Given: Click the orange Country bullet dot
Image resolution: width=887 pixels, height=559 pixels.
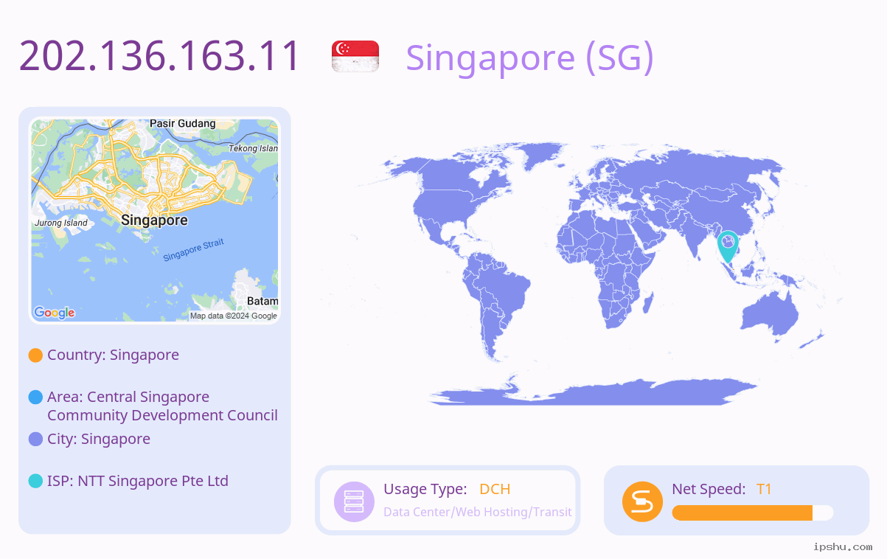Looking at the screenshot, I should click(35, 355).
